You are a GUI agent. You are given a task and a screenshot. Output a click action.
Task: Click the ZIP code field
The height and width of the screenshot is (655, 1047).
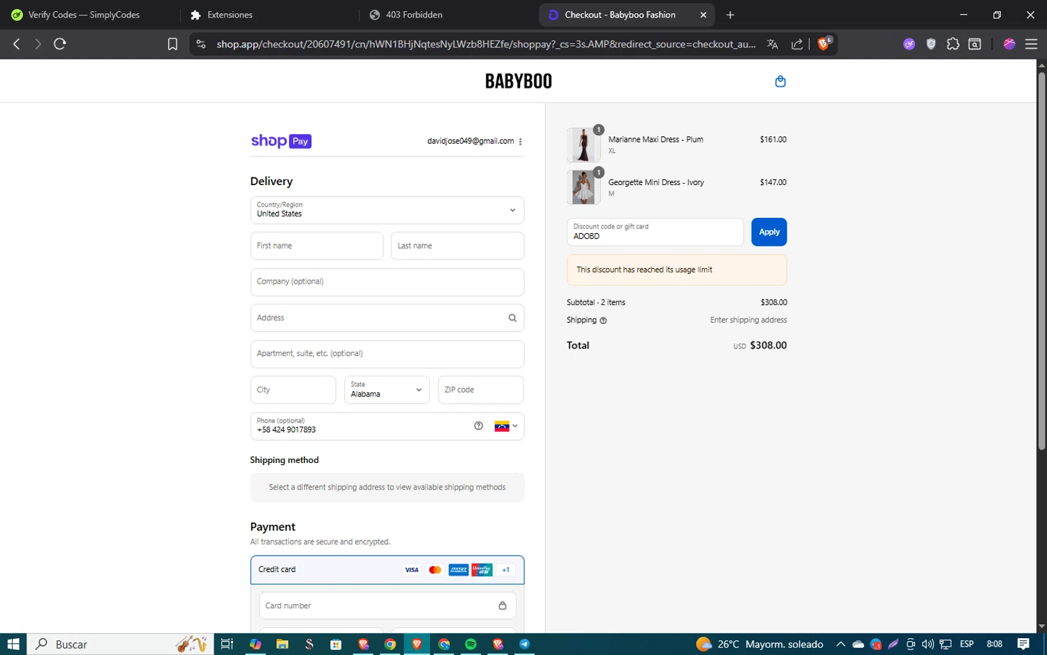(481, 390)
